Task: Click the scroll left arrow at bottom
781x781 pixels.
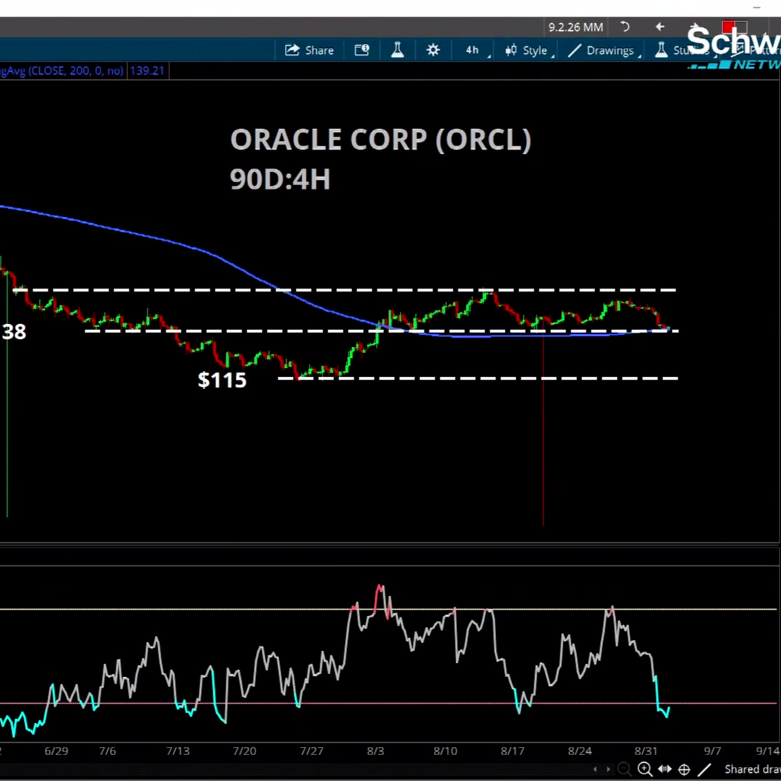Action: (595, 769)
